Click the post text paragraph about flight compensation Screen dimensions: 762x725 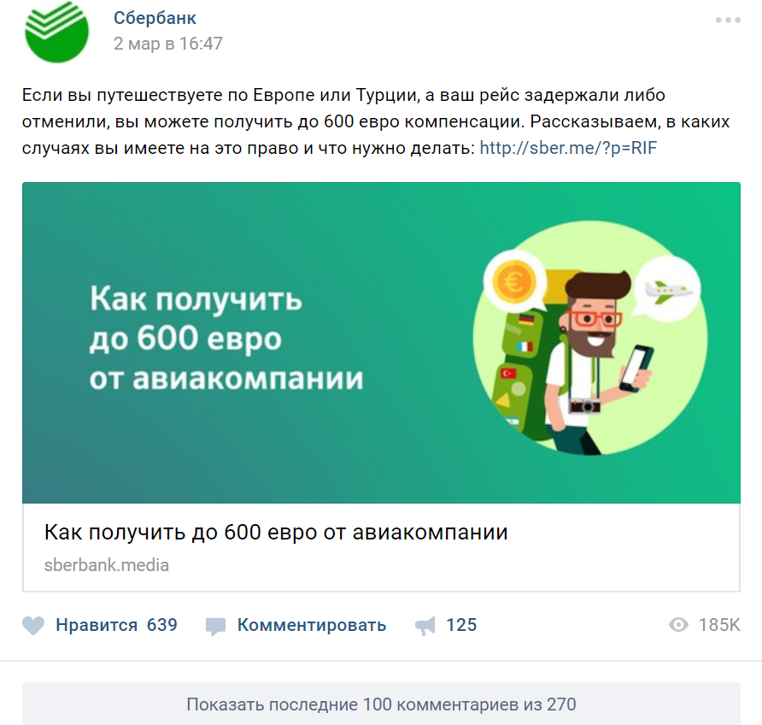coord(376,121)
